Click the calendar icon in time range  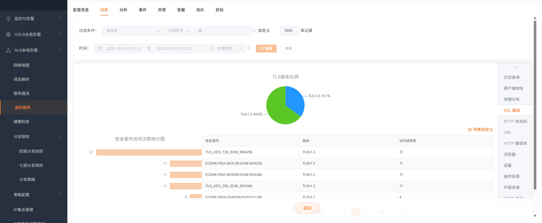pos(100,49)
